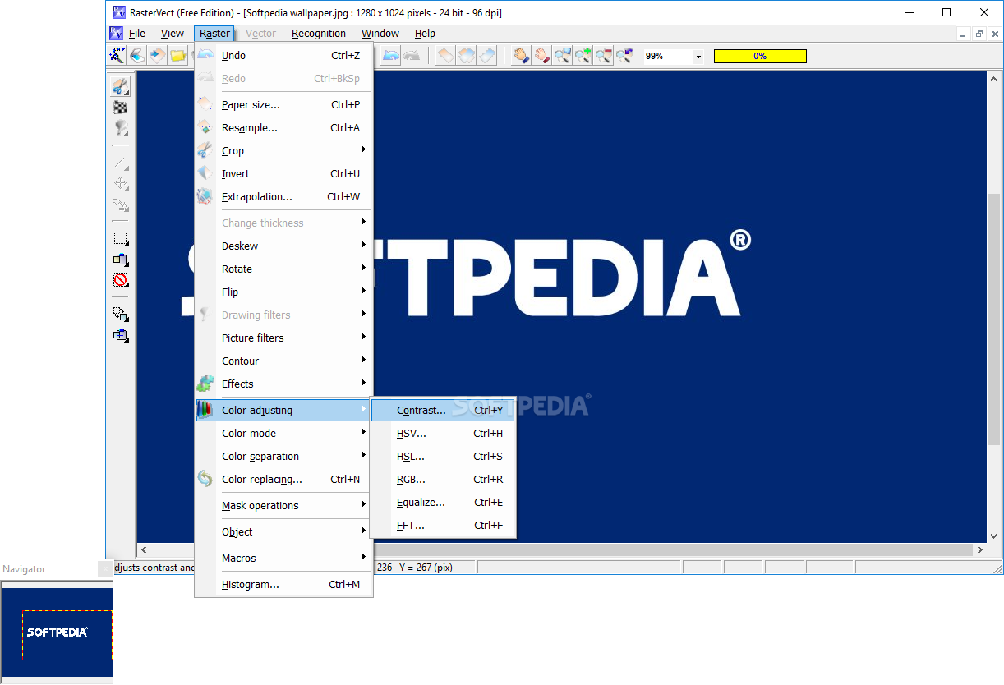
Task: Open the Recognition menu
Action: click(x=319, y=34)
